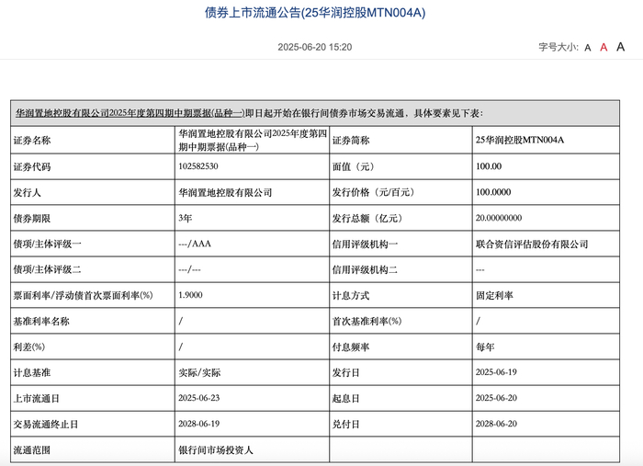
Task: Click the 信用评级机构一 label
Action: pos(365,244)
